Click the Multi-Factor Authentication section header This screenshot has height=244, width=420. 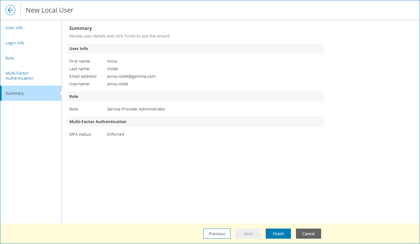tap(98, 122)
